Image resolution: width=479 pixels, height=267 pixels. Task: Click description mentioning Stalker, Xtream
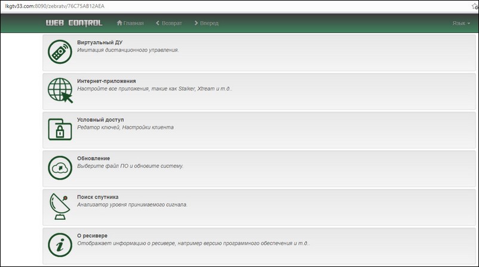point(155,89)
